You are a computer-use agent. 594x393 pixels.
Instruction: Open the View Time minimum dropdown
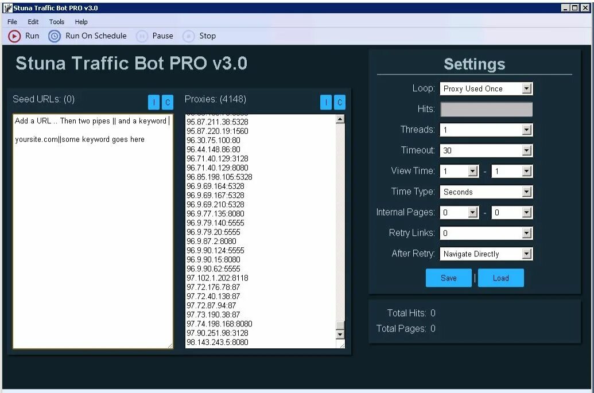pos(472,171)
